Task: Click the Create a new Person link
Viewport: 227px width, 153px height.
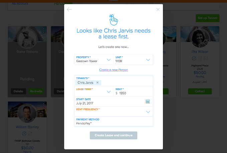Action: click(x=113, y=70)
